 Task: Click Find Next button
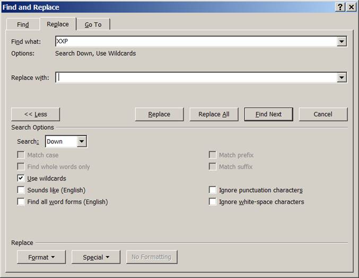point(268,114)
